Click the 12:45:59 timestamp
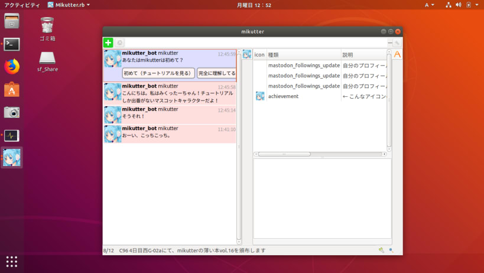The height and width of the screenshot is (273, 484). [x=226, y=54]
